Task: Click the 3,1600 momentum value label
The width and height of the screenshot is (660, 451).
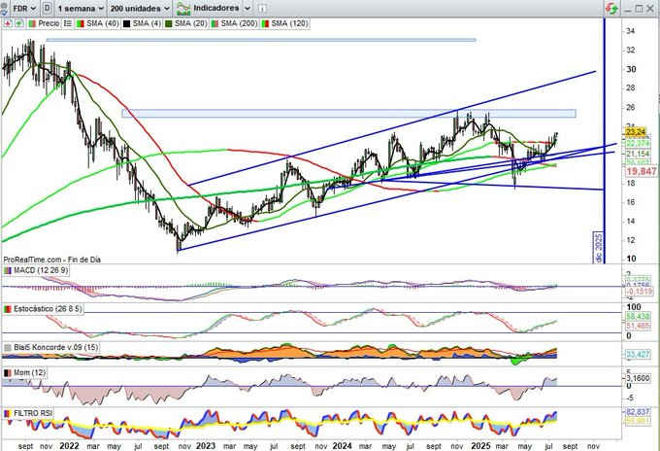Action: [x=638, y=378]
